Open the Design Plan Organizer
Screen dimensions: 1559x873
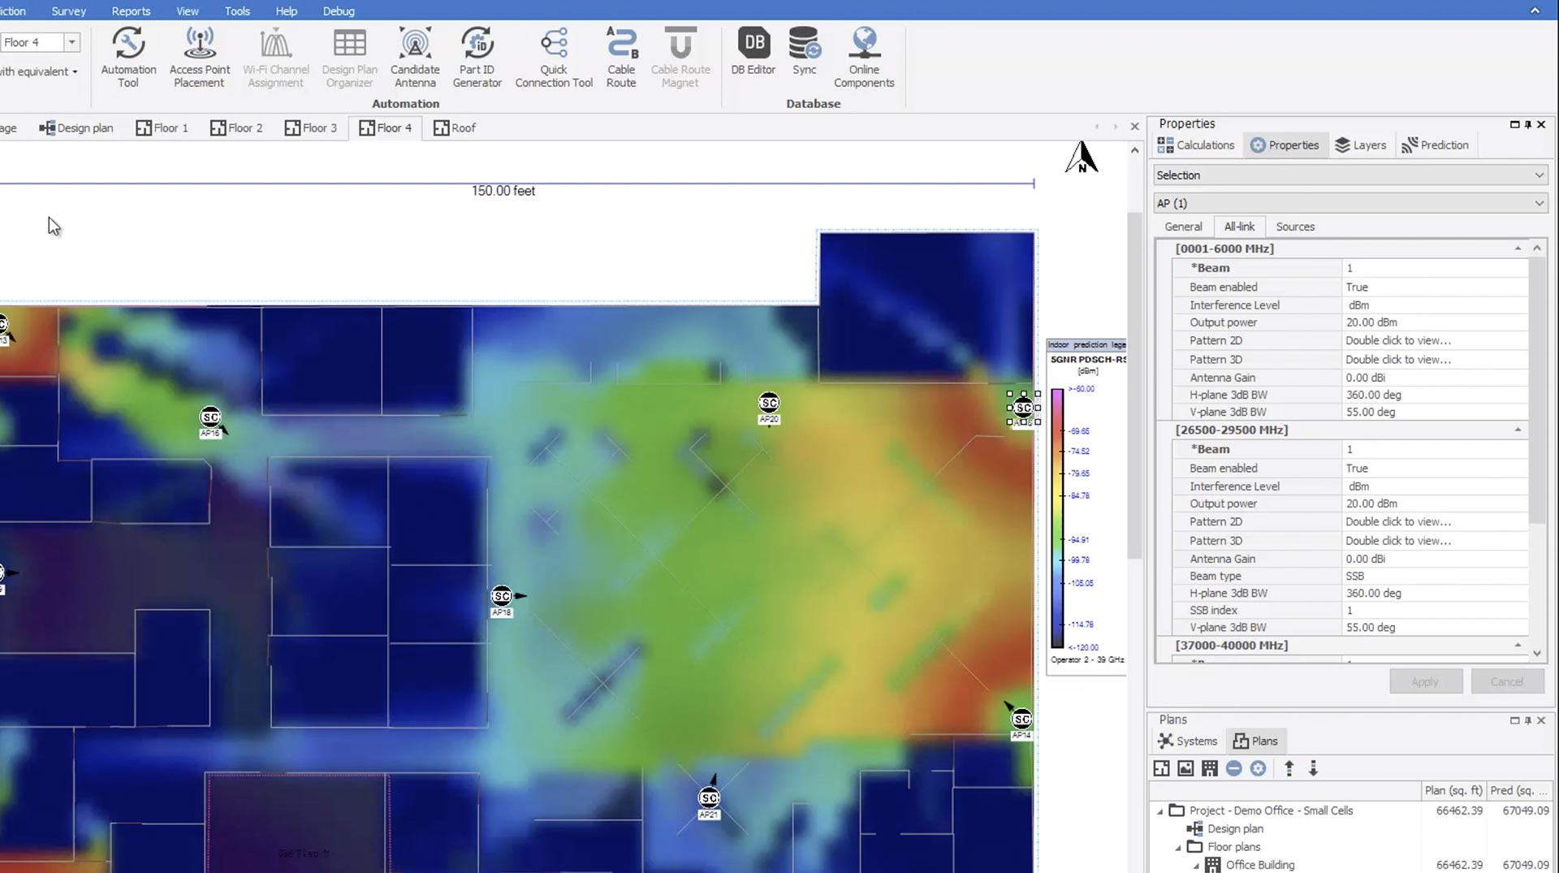pyautogui.click(x=349, y=57)
